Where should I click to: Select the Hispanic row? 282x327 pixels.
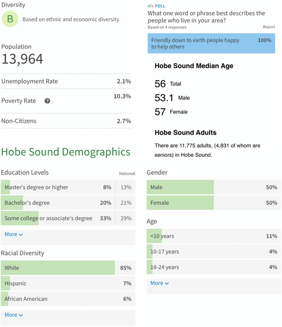click(x=68, y=283)
